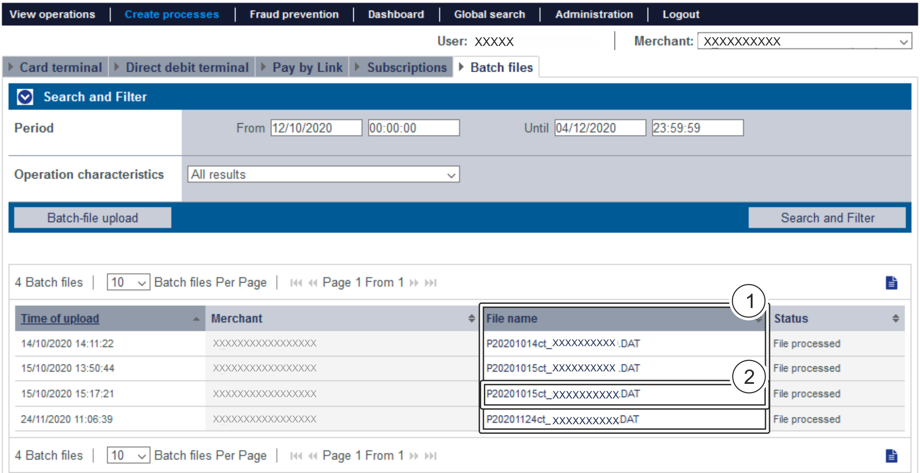This screenshot has height=473, width=920.
Task: Click the Search and Filter button
Action: point(827,218)
